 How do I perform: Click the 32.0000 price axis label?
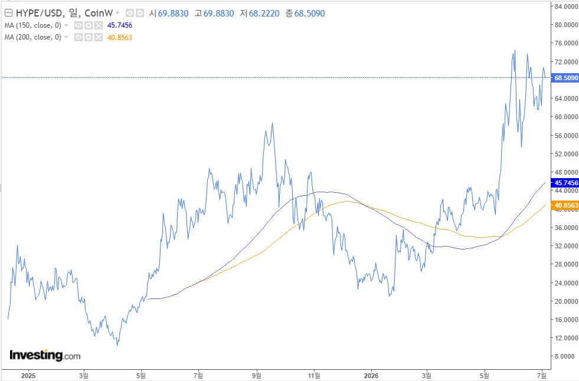(567, 246)
